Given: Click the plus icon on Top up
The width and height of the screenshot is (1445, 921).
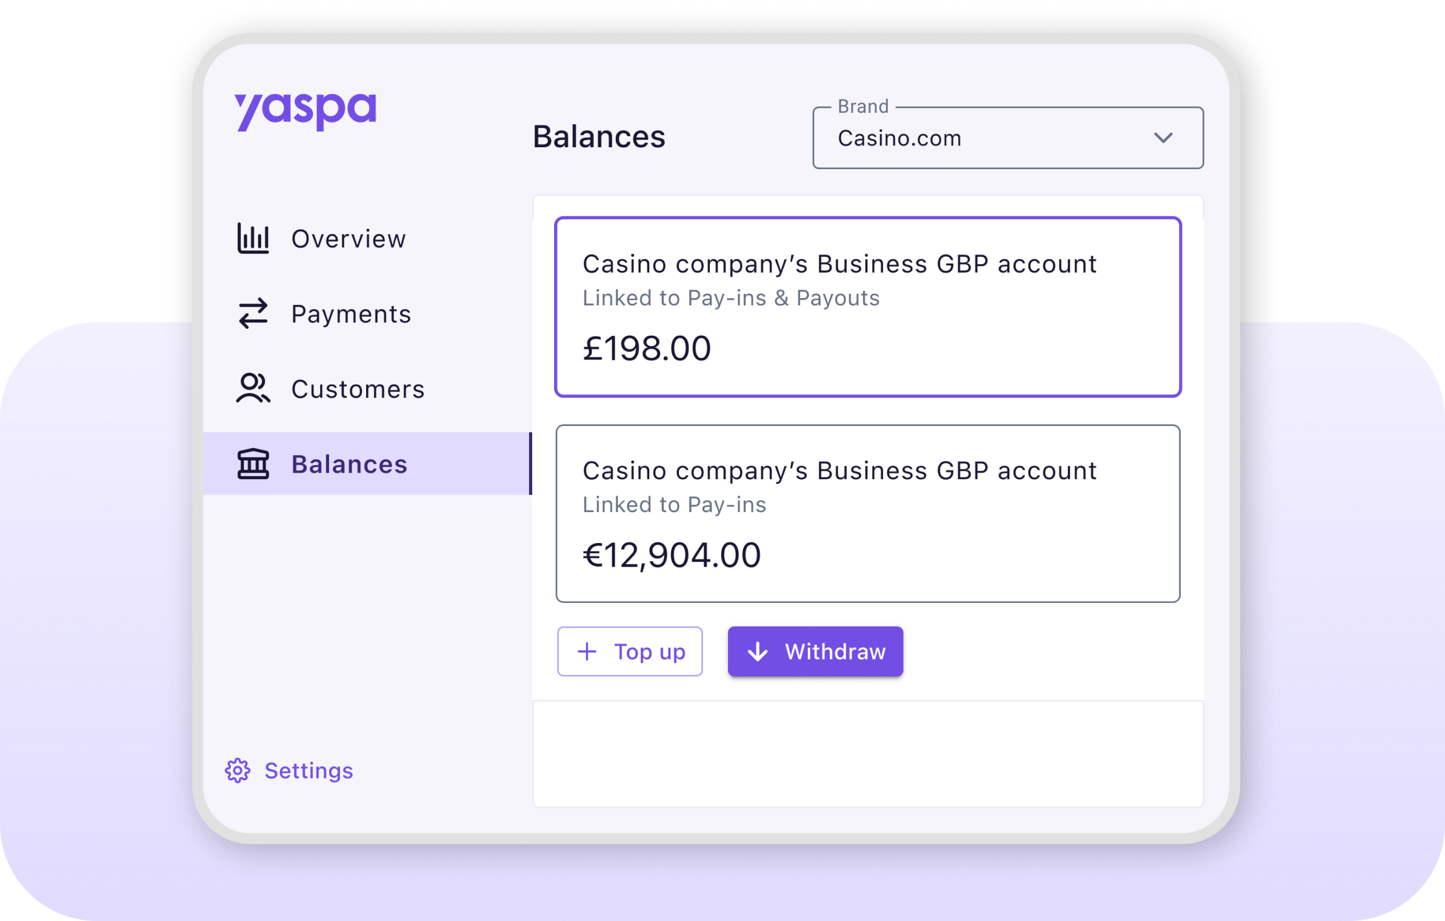Looking at the screenshot, I should pos(586,651).
